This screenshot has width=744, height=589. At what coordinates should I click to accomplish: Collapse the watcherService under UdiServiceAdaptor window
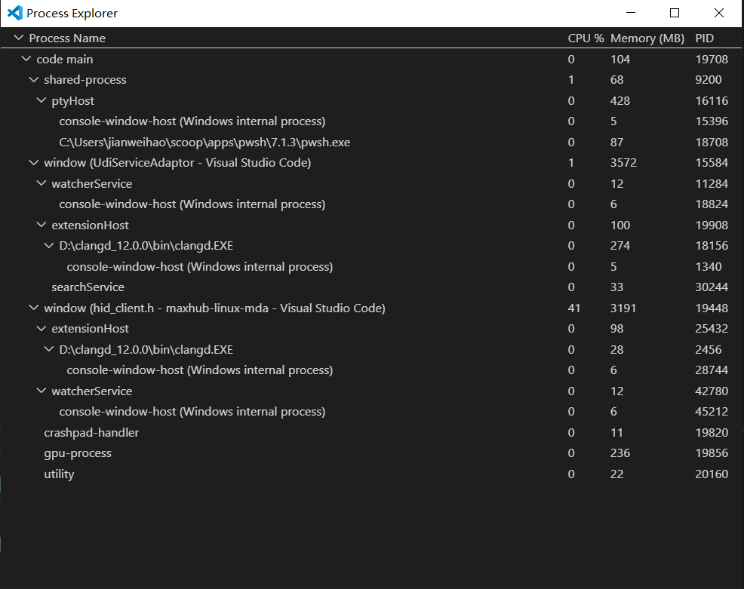41,183
